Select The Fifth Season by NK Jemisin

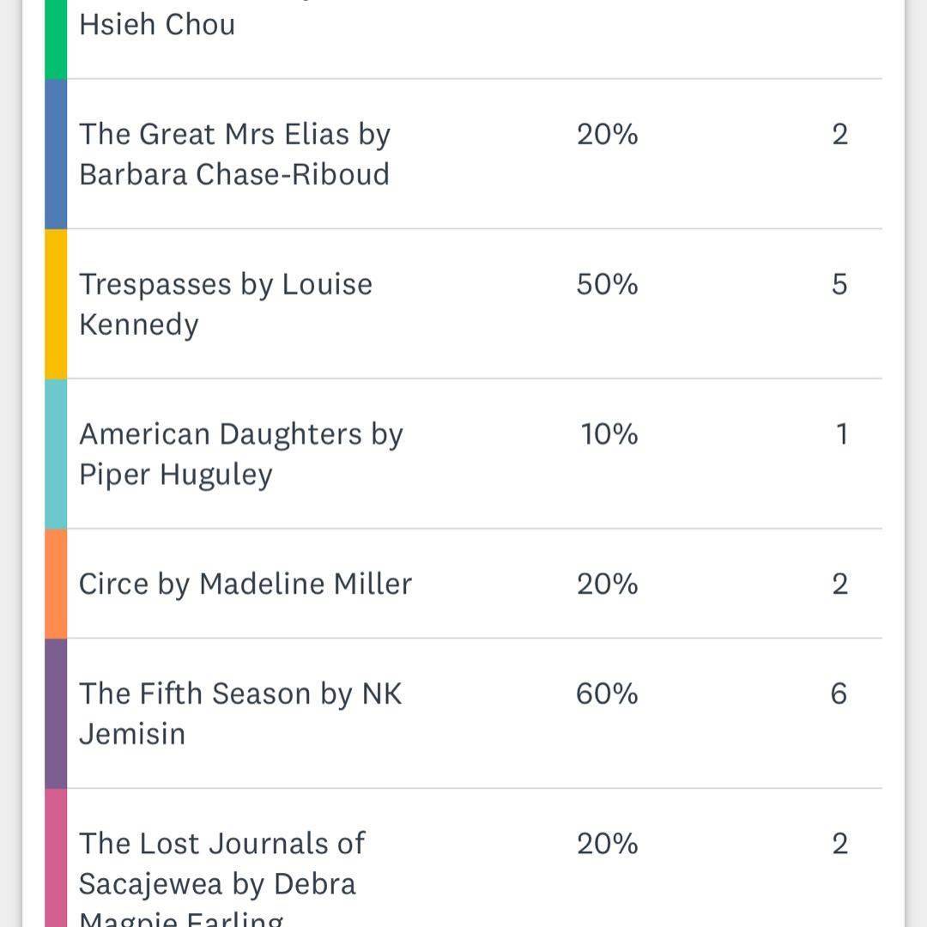[240, 713]
